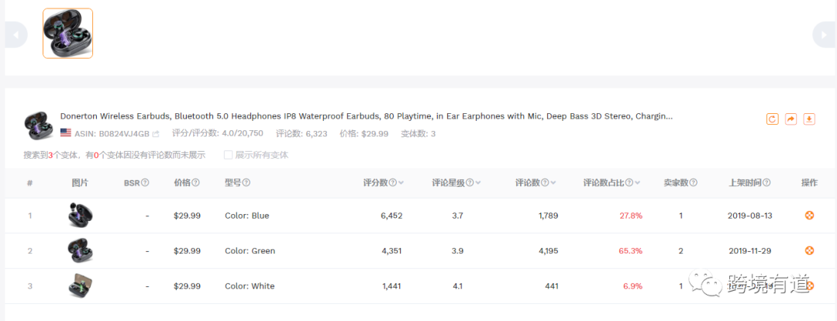This screenshot has width=837, height=321.
Task: Click the 评论数 help question icon
Action: point(545,183)
